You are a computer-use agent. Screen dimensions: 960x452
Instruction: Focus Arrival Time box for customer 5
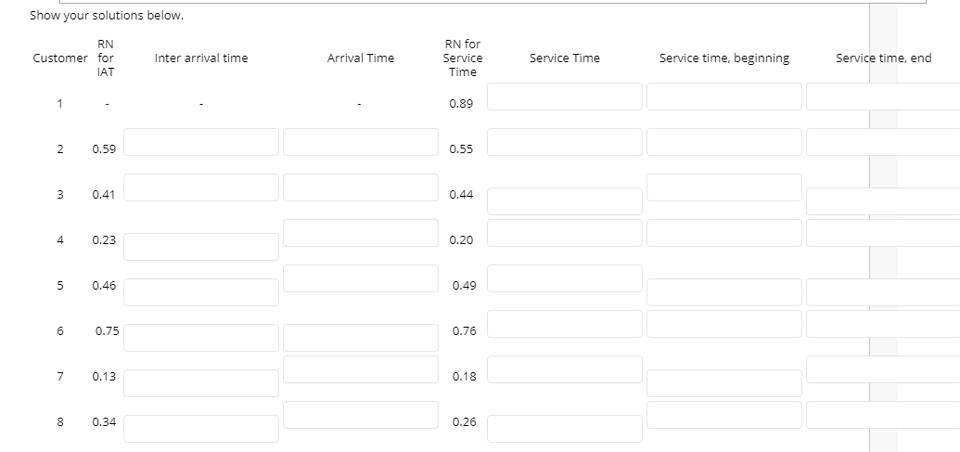pos(360,278)
